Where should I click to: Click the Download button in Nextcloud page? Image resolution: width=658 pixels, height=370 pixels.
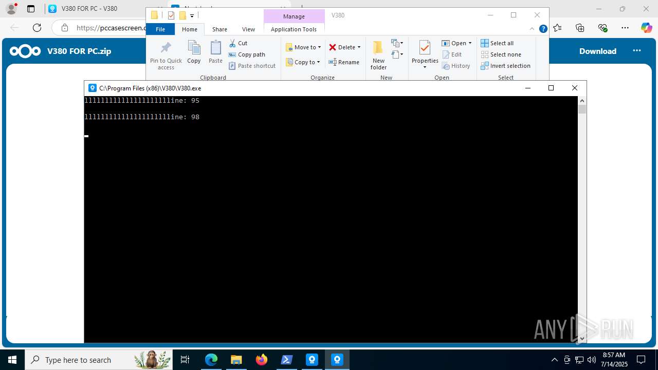click(598, 51)
